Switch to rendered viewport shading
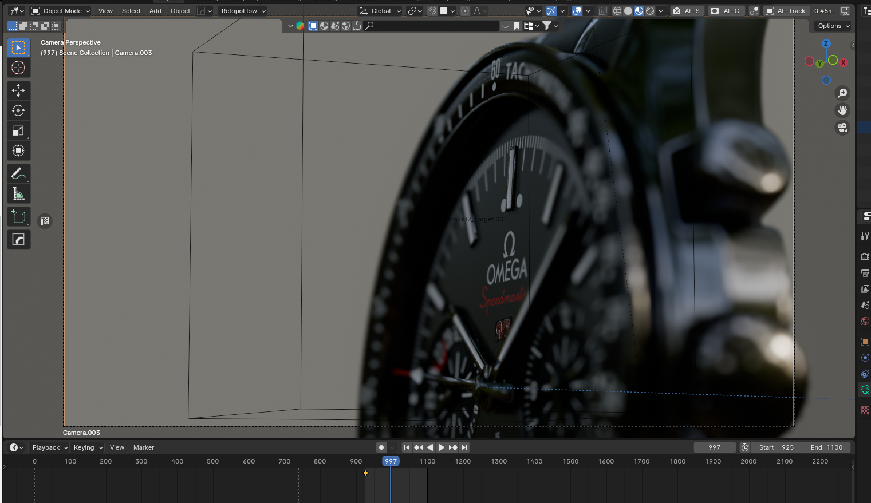871x503 pixels. 650,11
